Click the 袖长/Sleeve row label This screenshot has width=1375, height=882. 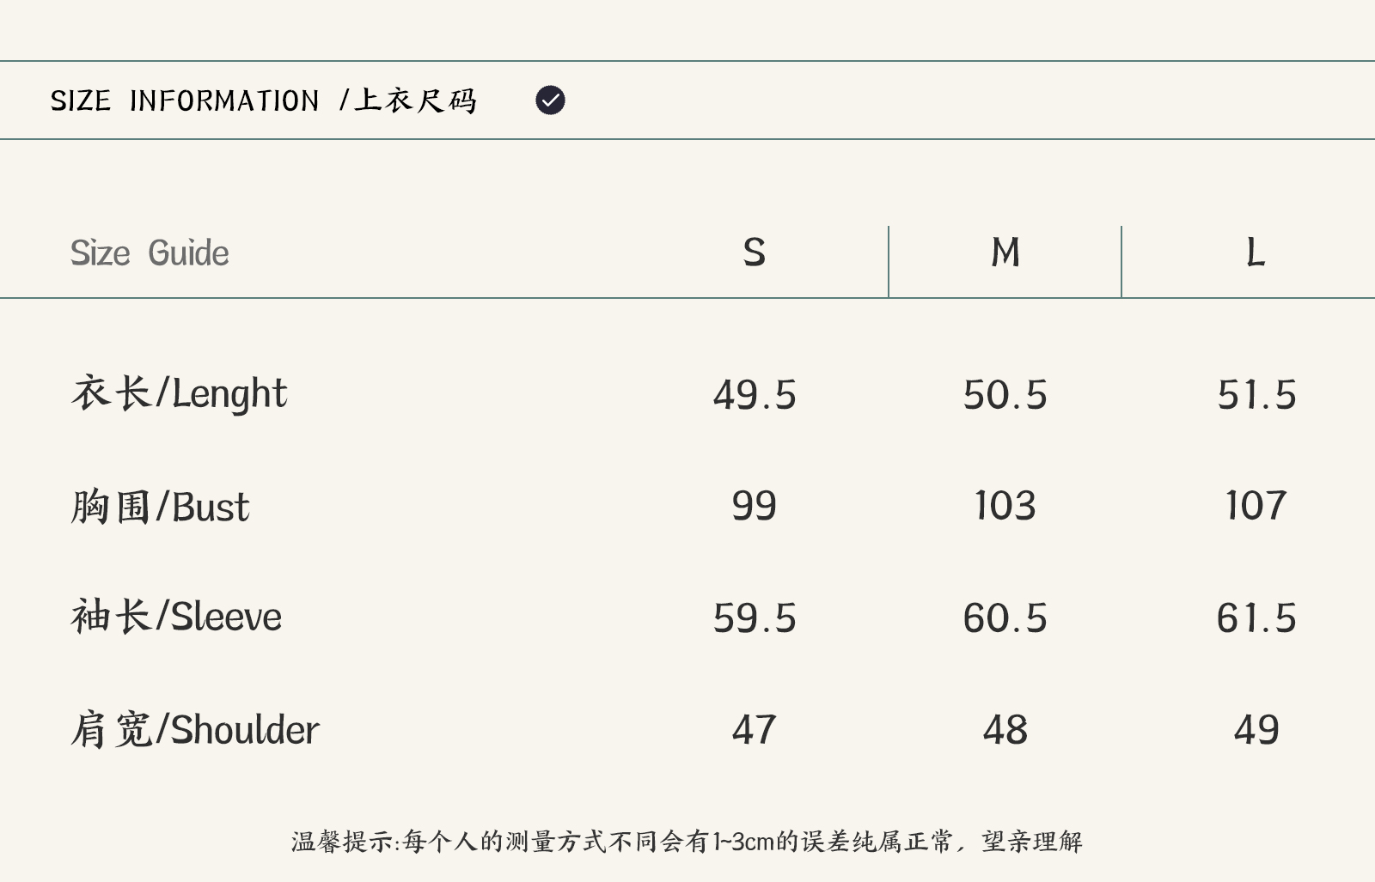176,617
